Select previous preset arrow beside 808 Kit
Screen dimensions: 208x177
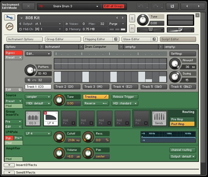[x=117, y=18]
